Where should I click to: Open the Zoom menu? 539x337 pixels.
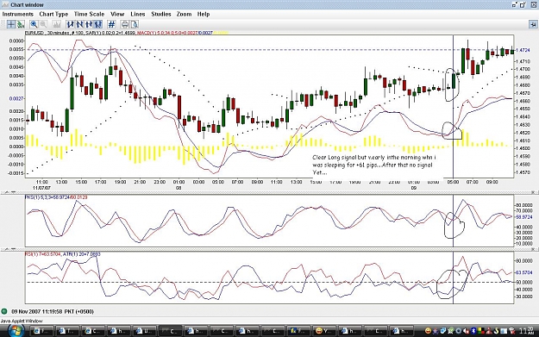tap(184, 14)
